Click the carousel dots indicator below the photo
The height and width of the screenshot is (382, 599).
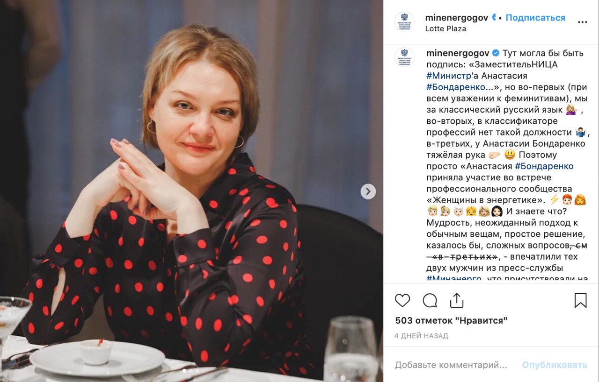(x=191, y=371)
